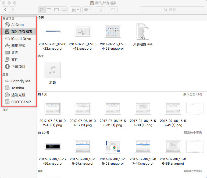The height and width of the screenshot is (178, 207).
Task: Click the 前 7 天 group header
Action: (42, 94)
